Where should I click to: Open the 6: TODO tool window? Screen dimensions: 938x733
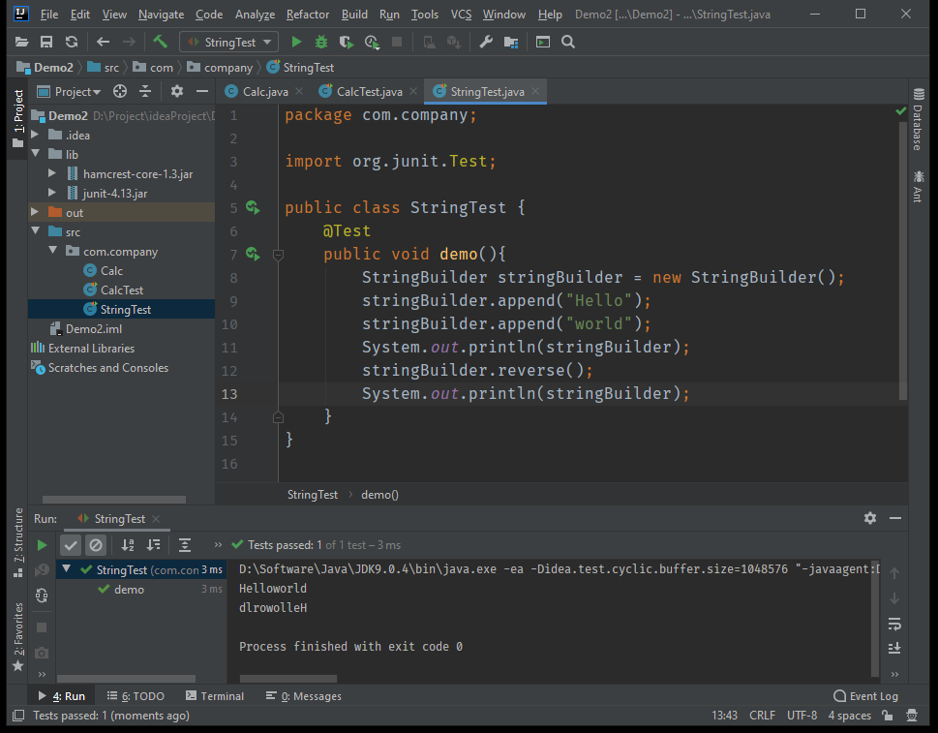click(136, 696)
